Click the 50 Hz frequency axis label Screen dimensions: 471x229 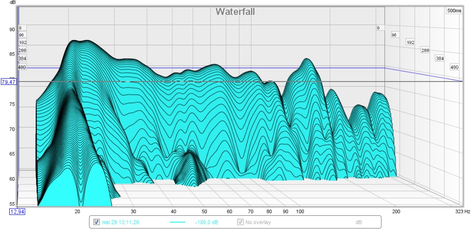coord(204,211)
